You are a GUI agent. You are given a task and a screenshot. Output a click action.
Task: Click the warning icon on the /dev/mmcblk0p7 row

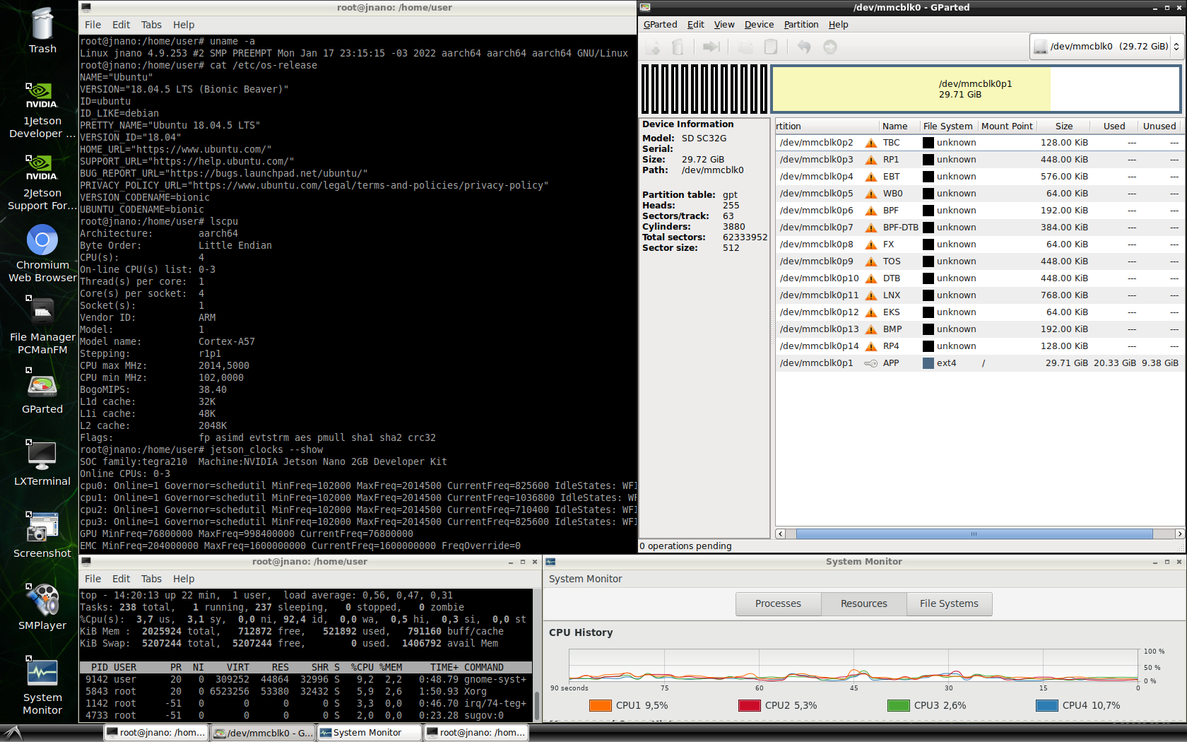[x=871, y=228]
